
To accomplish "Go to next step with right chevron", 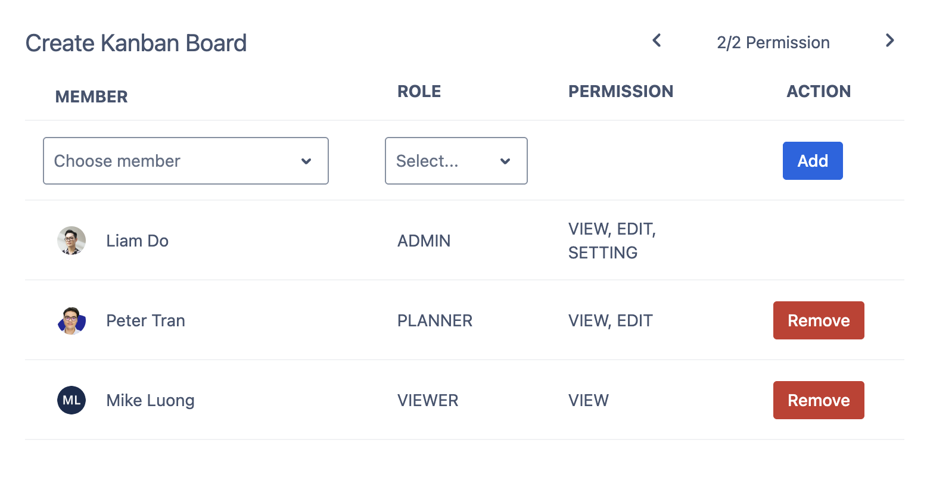I will [889, 40].
